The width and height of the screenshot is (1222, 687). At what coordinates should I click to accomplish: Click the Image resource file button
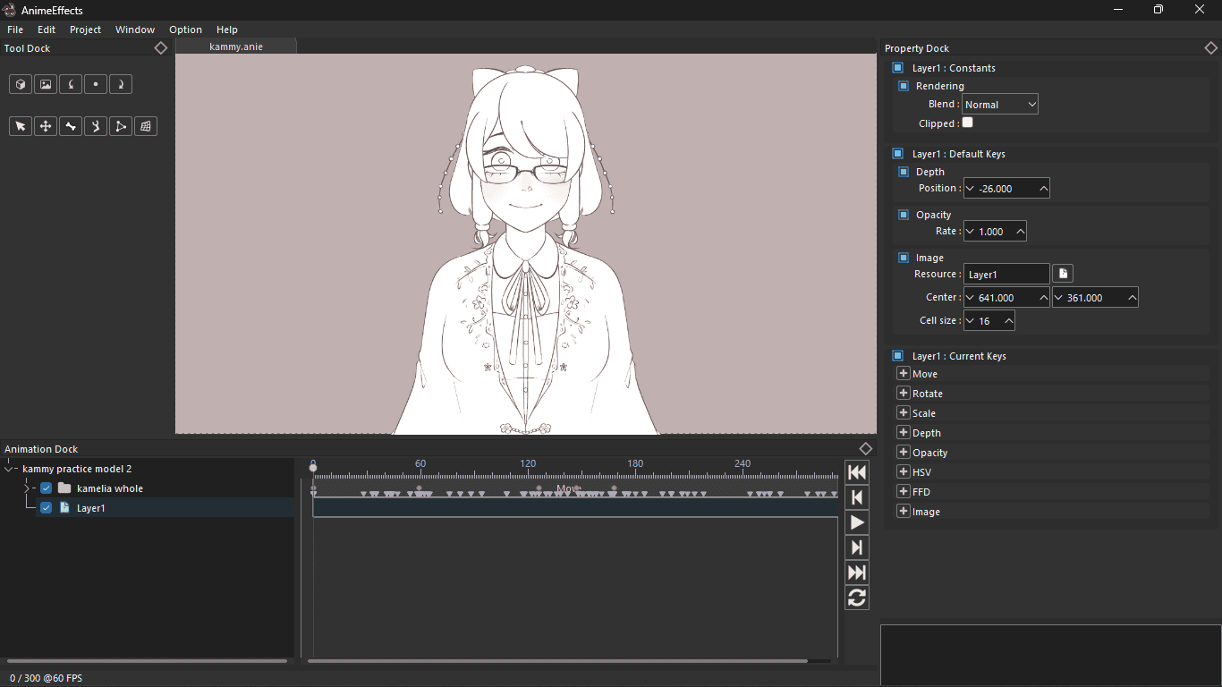point(1062,273)
